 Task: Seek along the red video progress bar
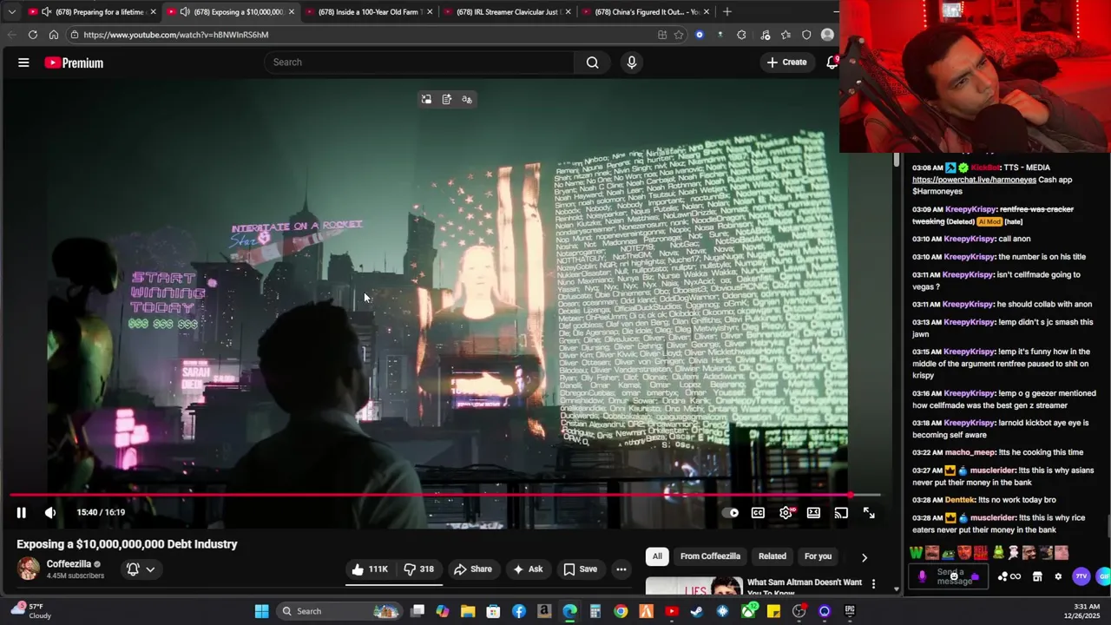click(x=446, y=495)
